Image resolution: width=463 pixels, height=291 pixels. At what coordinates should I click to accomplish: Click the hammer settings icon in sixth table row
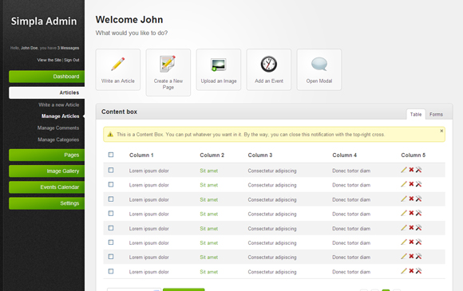418,242
